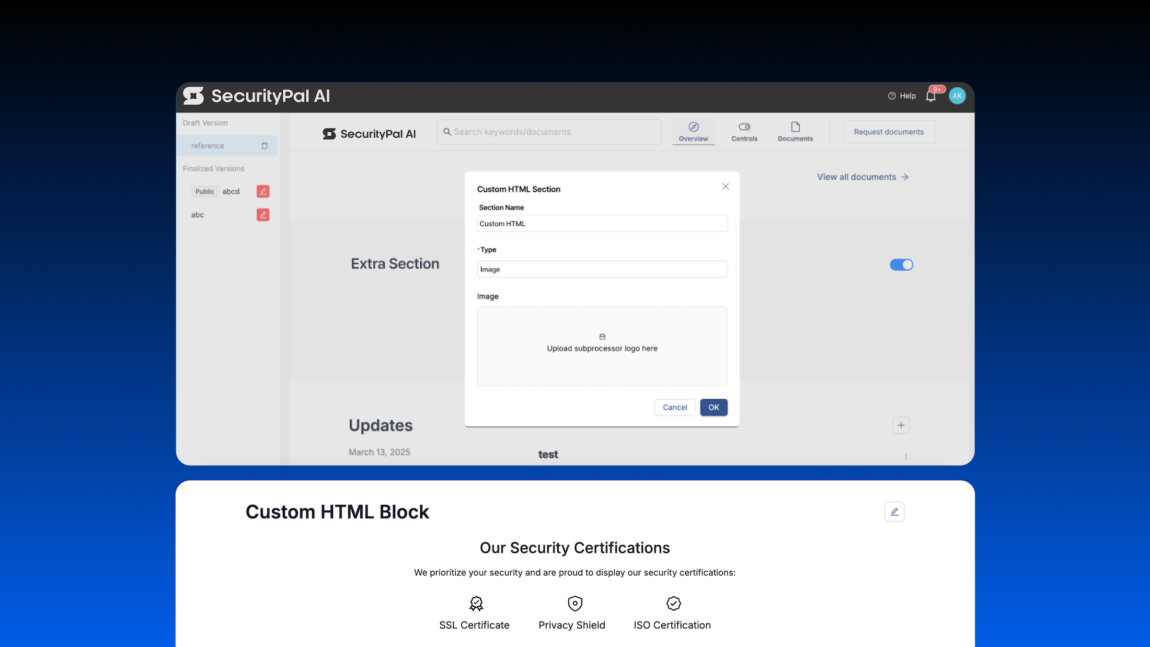Switch to the Documents tab
The image size is (1150, 647).
[x=795, y=132]
